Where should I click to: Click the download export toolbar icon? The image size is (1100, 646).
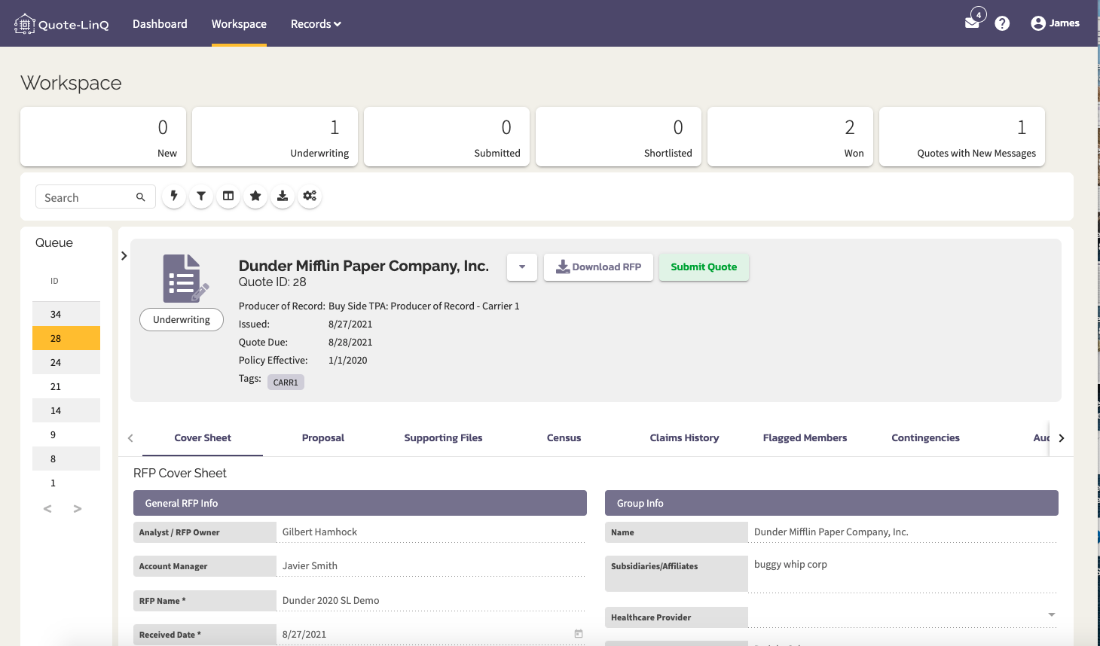click(x=283, y=196)
